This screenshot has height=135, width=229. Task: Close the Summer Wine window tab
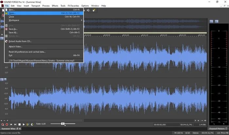tap(20, 129)
